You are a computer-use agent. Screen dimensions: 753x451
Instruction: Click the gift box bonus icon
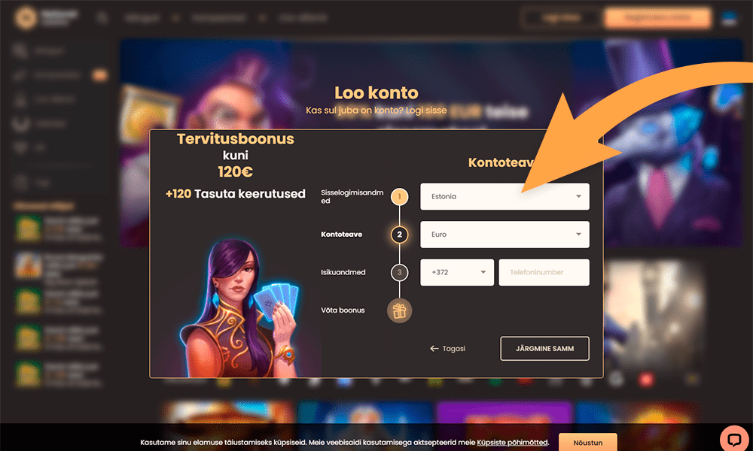(x=399, y=310)
